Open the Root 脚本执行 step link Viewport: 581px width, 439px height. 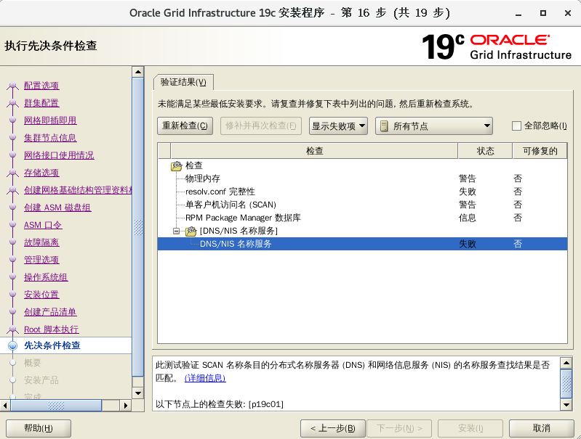(x=52, y=329)
